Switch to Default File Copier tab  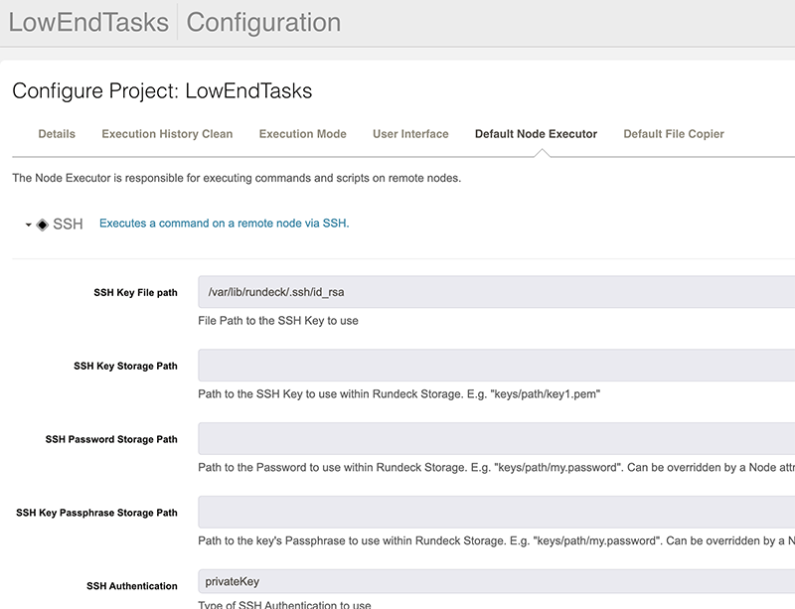tap(674, 134)
